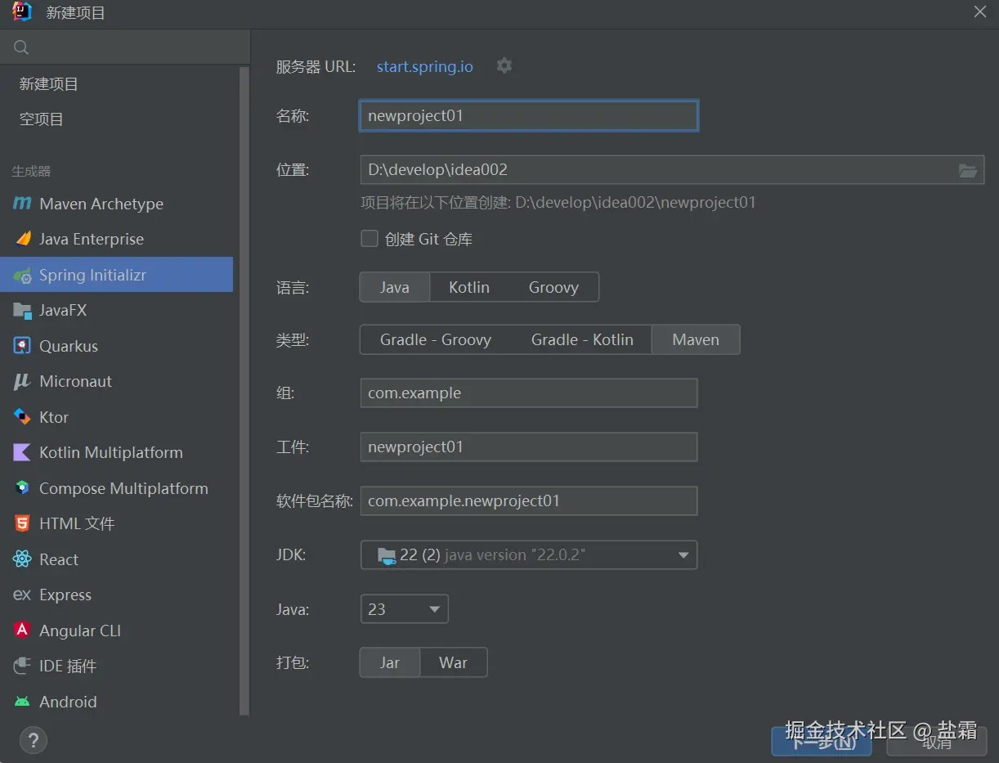Select Jar packaging

click(390, 662)
